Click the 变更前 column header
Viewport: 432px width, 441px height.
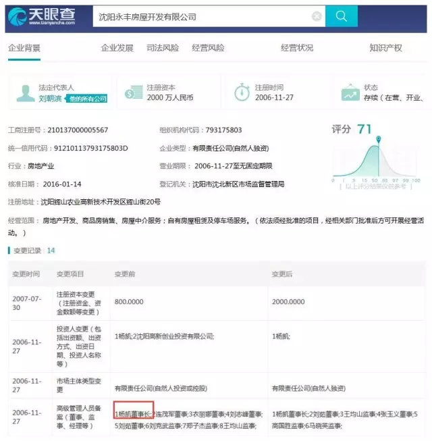coord(125,274)
